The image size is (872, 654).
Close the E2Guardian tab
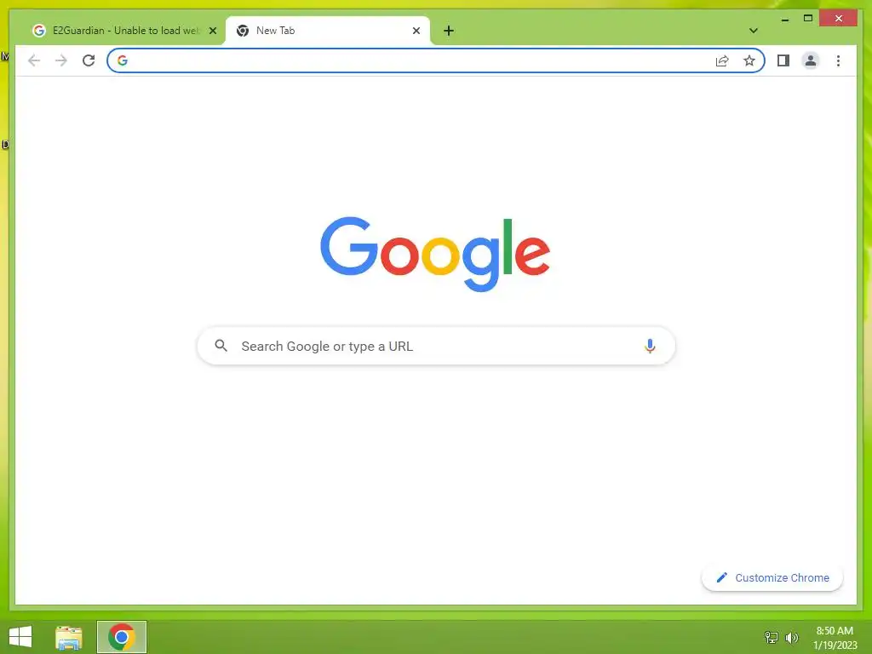(212, 31)
